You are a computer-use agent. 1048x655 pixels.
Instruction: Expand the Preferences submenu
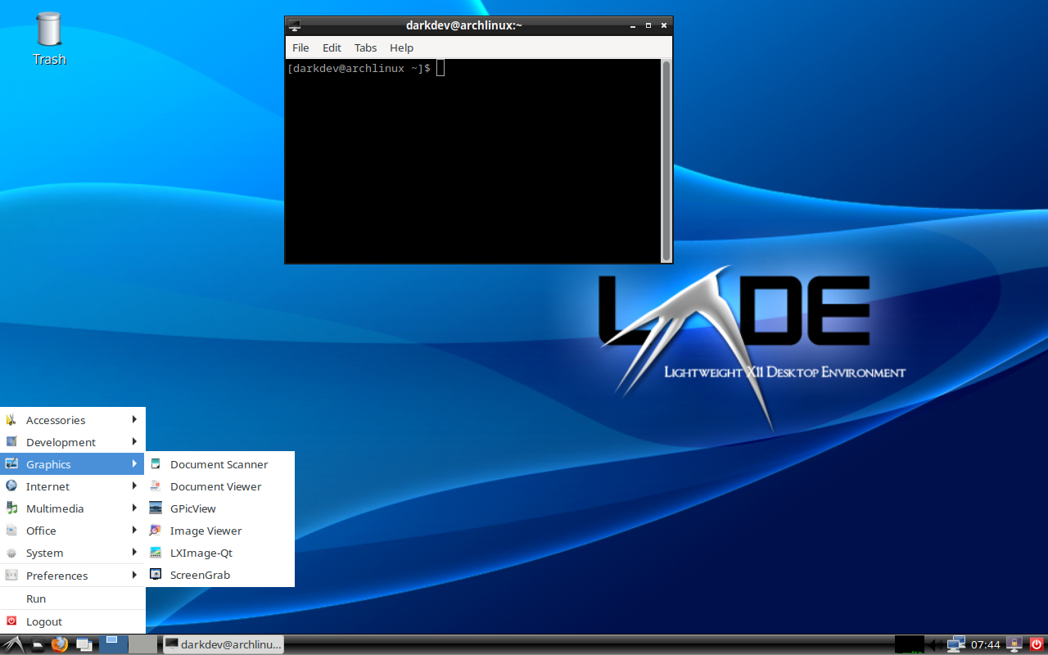[73, 576]
